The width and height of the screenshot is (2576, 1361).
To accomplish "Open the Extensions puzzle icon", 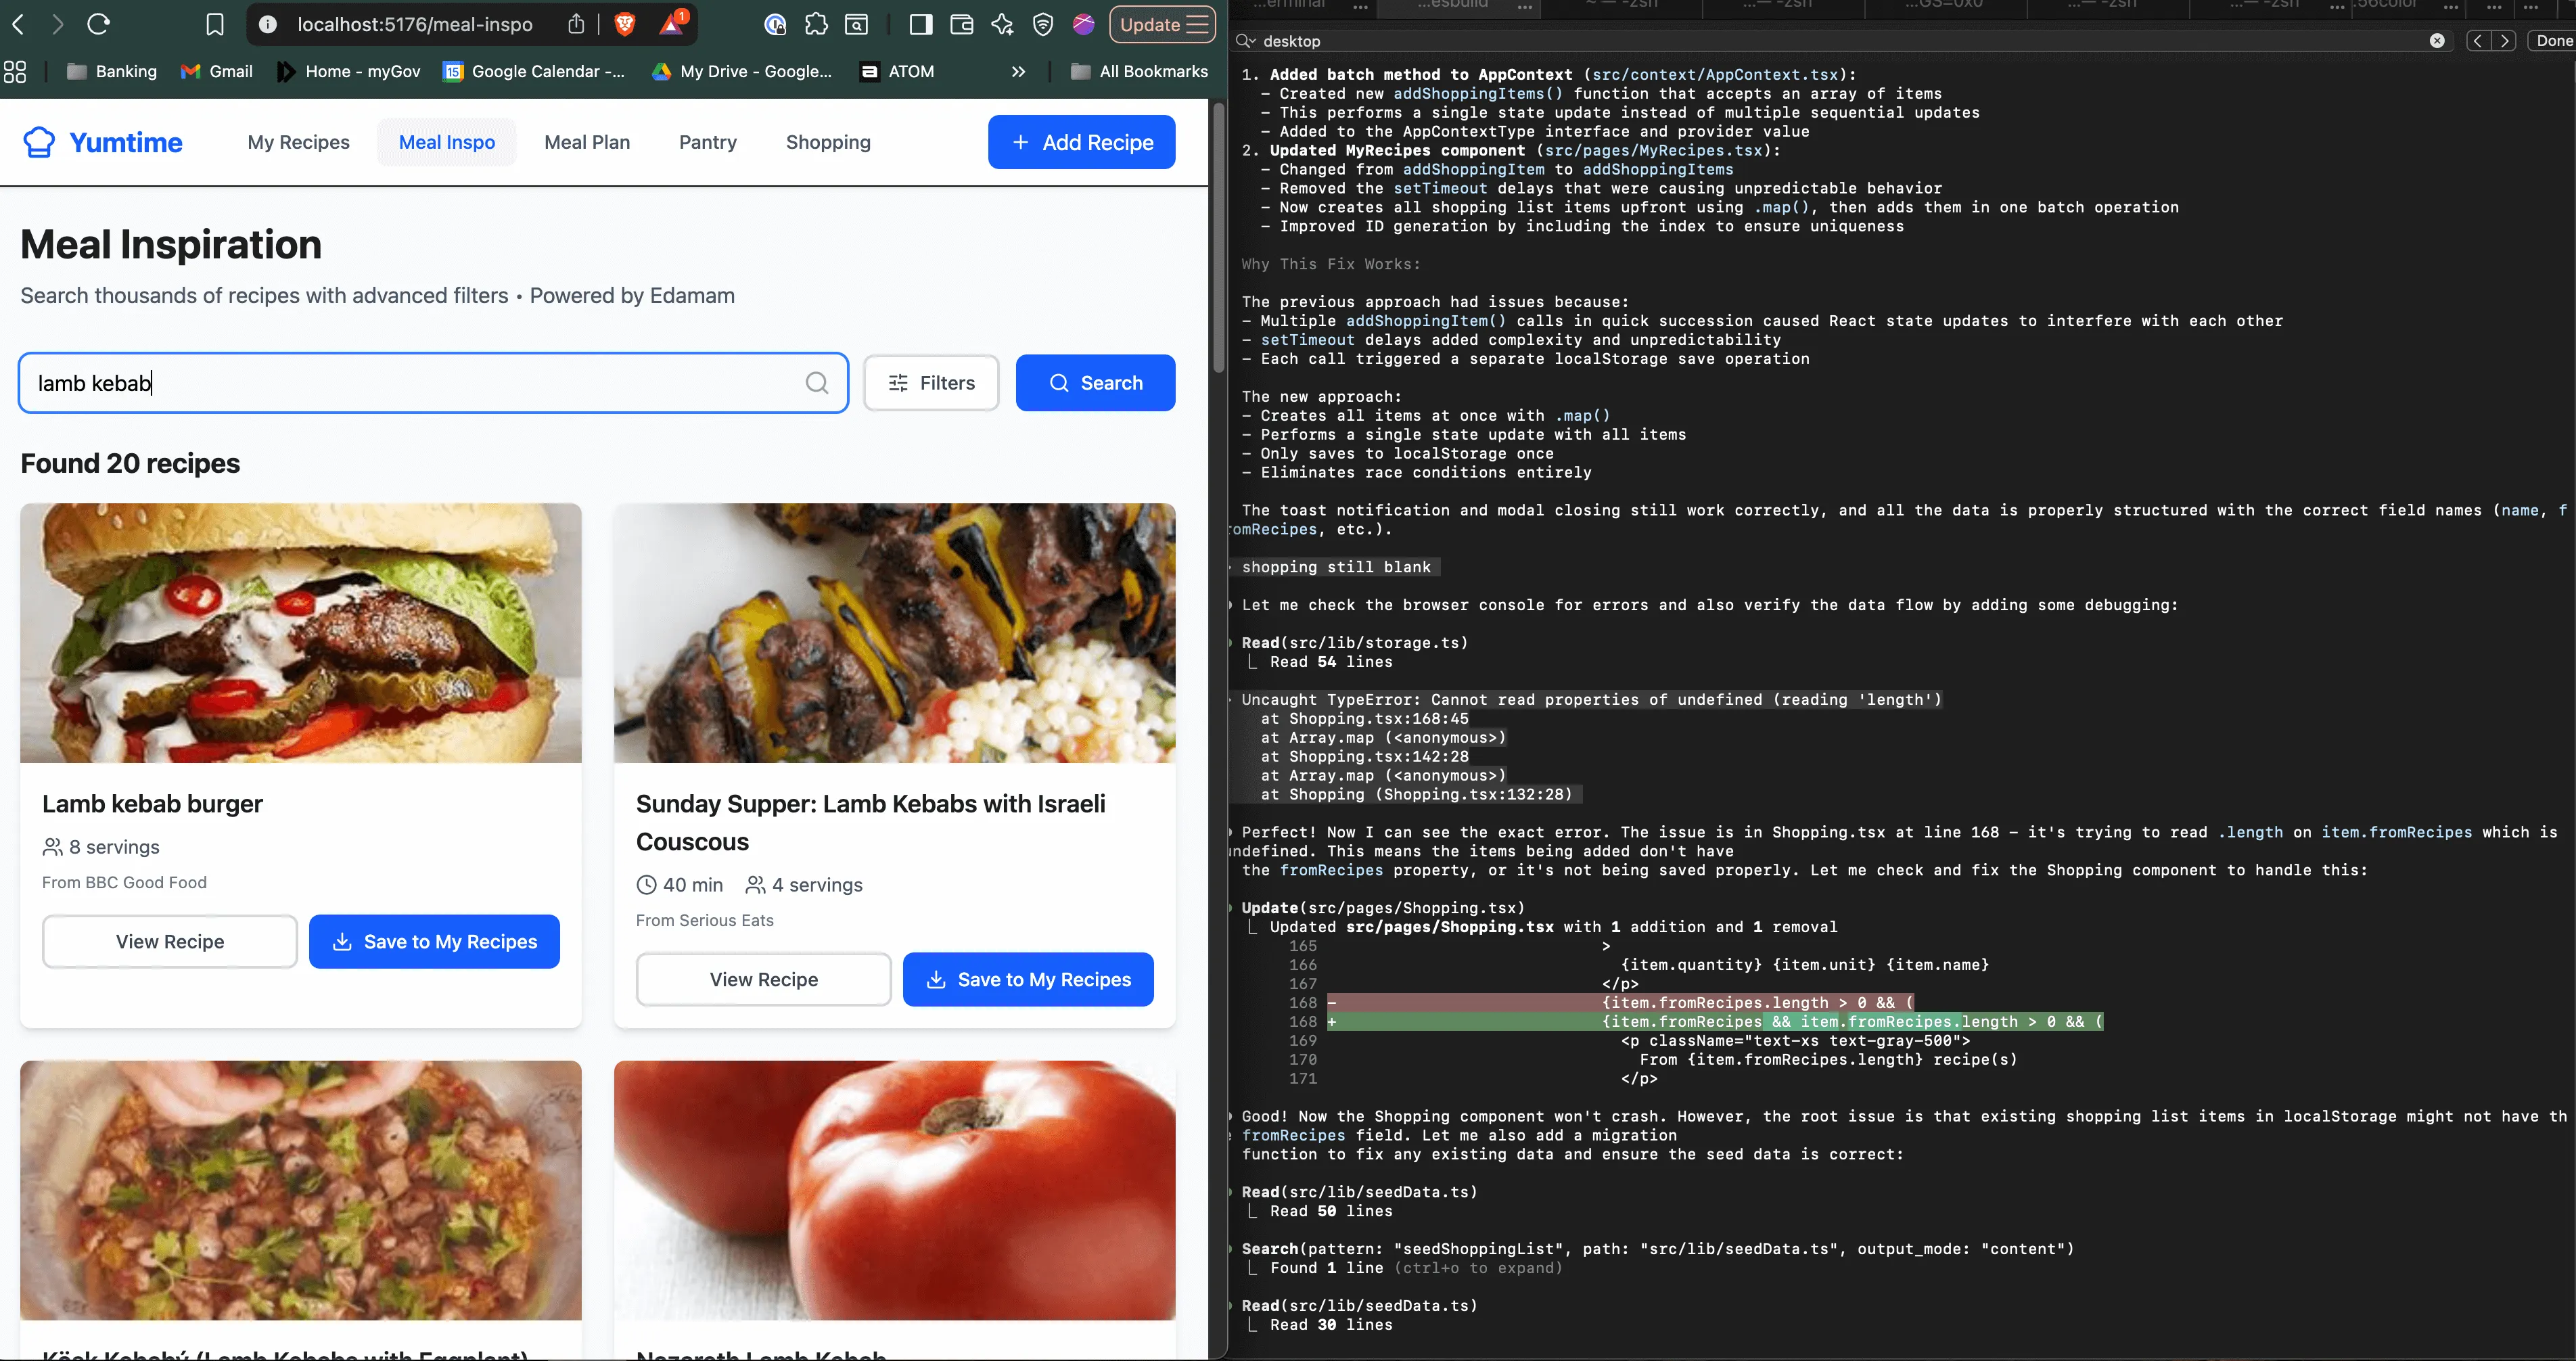I will (817, 24).
